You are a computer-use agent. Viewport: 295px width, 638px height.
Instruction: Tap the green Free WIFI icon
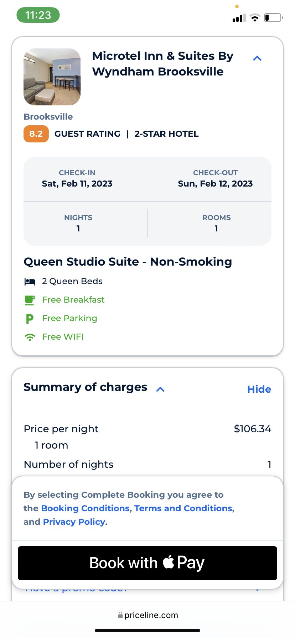[30, 337]
